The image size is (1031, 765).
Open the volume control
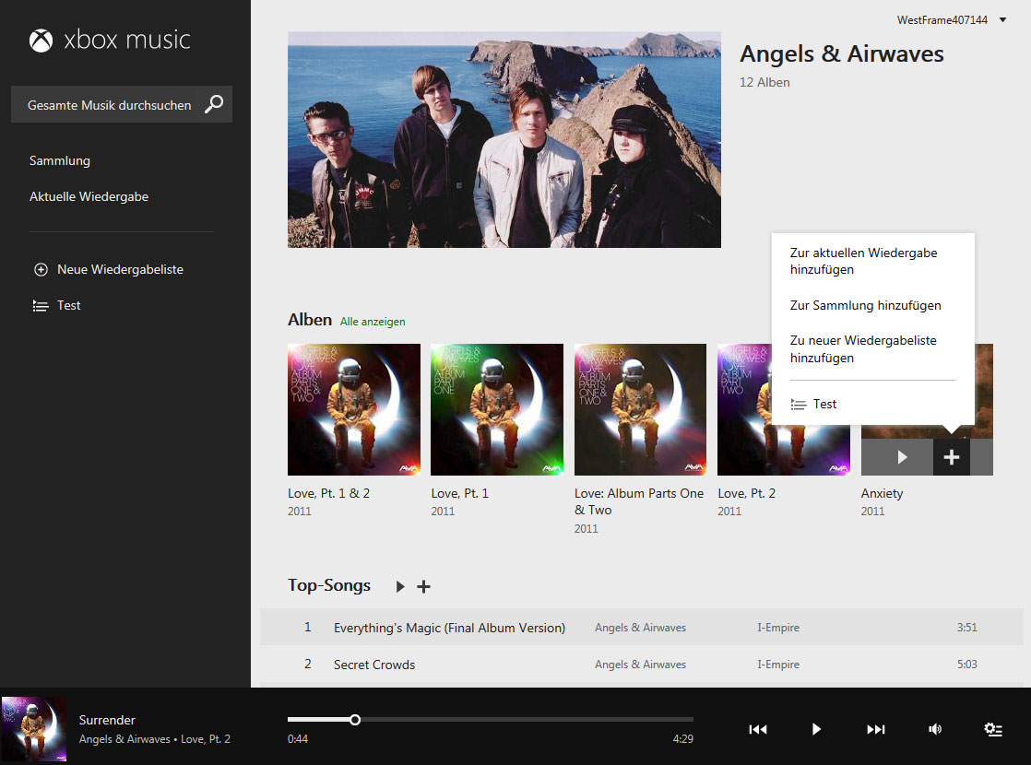(934, 729)
